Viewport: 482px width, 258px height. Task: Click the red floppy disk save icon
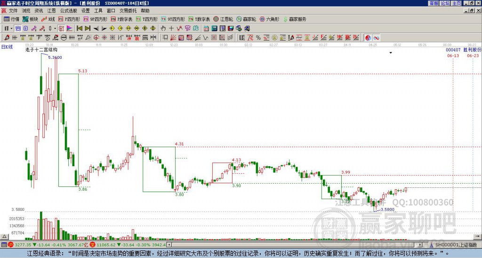pos(231,29)
